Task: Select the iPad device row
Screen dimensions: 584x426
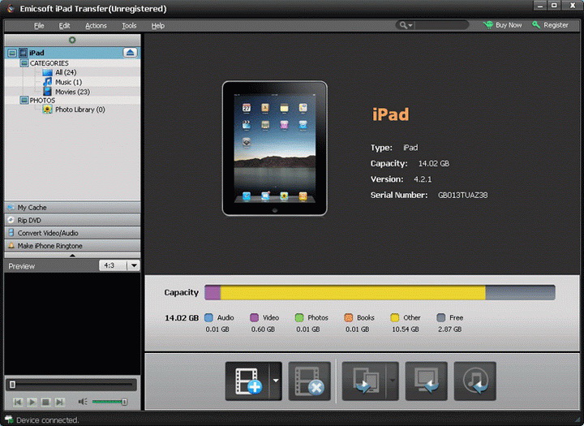Action: coord(72,53)
